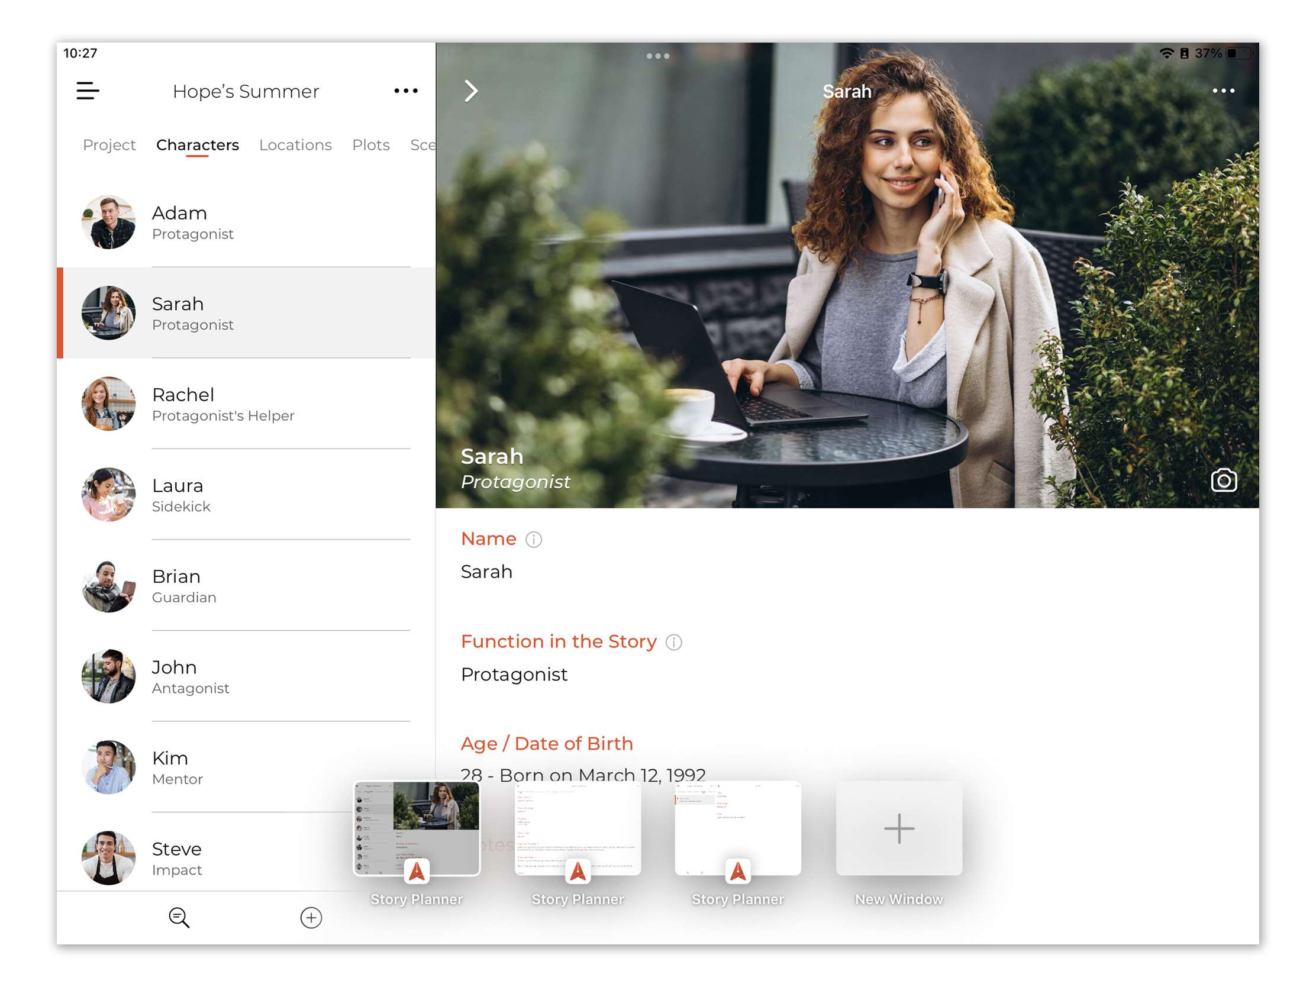
Task: Tap the Sarah title in the detail header
Action: click(x=847, y=92)
